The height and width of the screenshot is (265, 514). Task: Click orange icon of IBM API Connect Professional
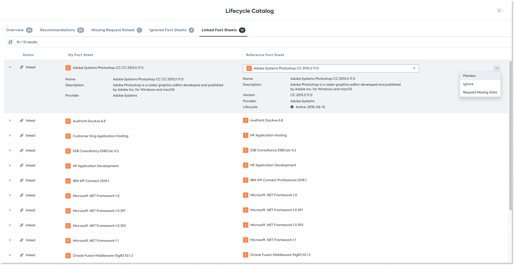(246, 180)
